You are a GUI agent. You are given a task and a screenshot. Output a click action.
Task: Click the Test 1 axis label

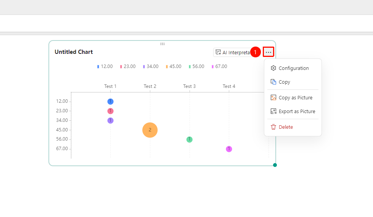coord(110,86)
